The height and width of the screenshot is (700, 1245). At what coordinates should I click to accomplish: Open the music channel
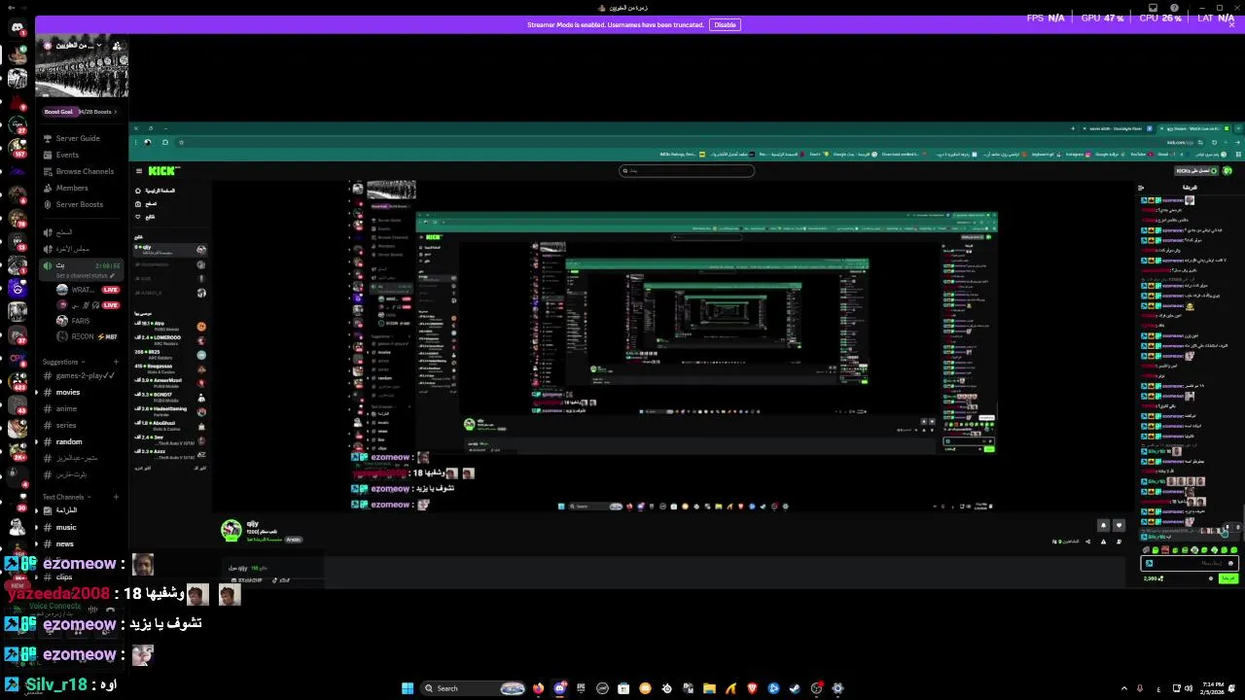pyautogui.click(x=66, y=527)
